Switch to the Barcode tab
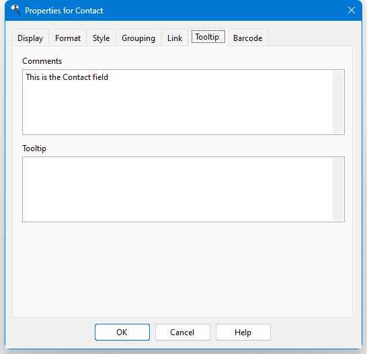This screenshot has height=354, width=367. (x=247, y=38)
